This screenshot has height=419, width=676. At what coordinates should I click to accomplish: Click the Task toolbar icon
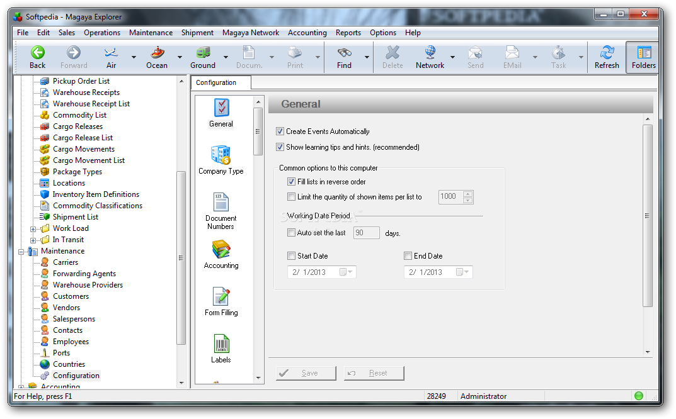tap(558, 53)
